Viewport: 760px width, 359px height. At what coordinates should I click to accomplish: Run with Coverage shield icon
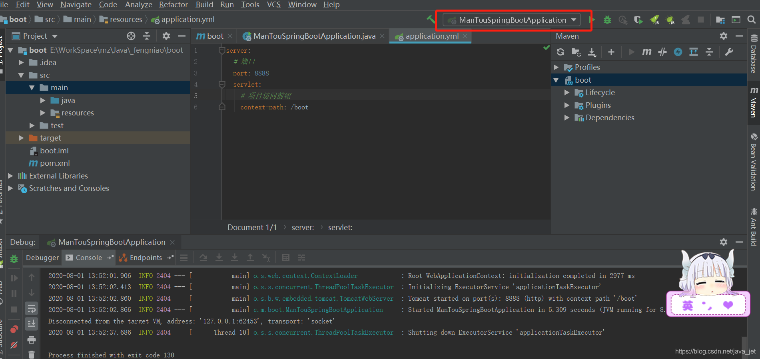point(638,20)
